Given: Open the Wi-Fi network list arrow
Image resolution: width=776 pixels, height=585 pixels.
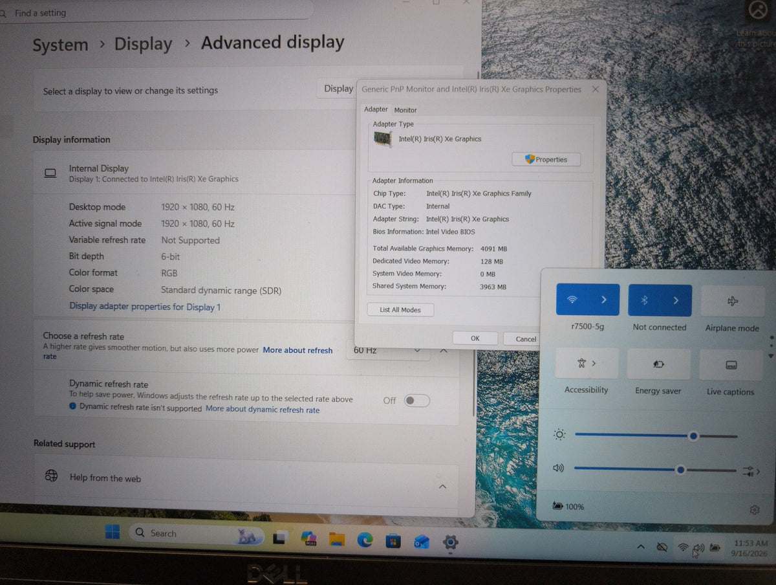Looking at the screenshot, I should [604, 300].
